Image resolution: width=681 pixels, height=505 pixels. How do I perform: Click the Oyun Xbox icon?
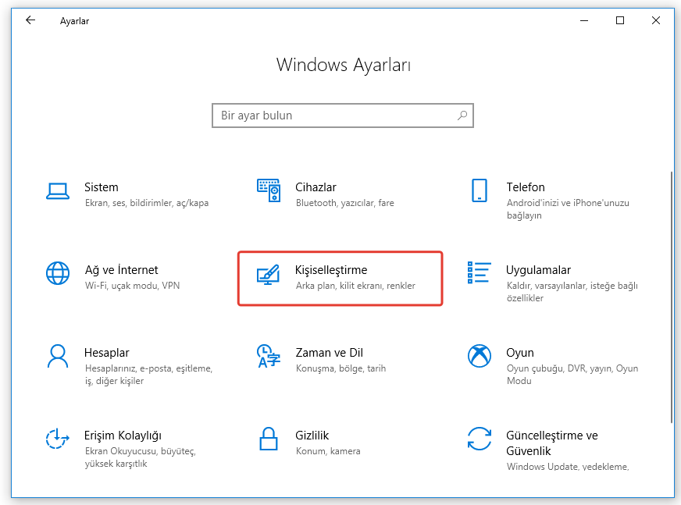point(479,356)
